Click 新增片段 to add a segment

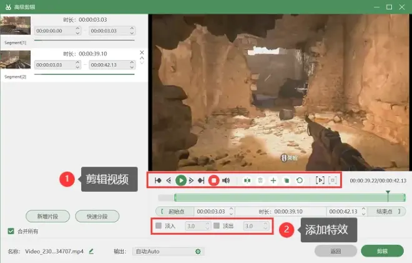[x=47, y=216]
